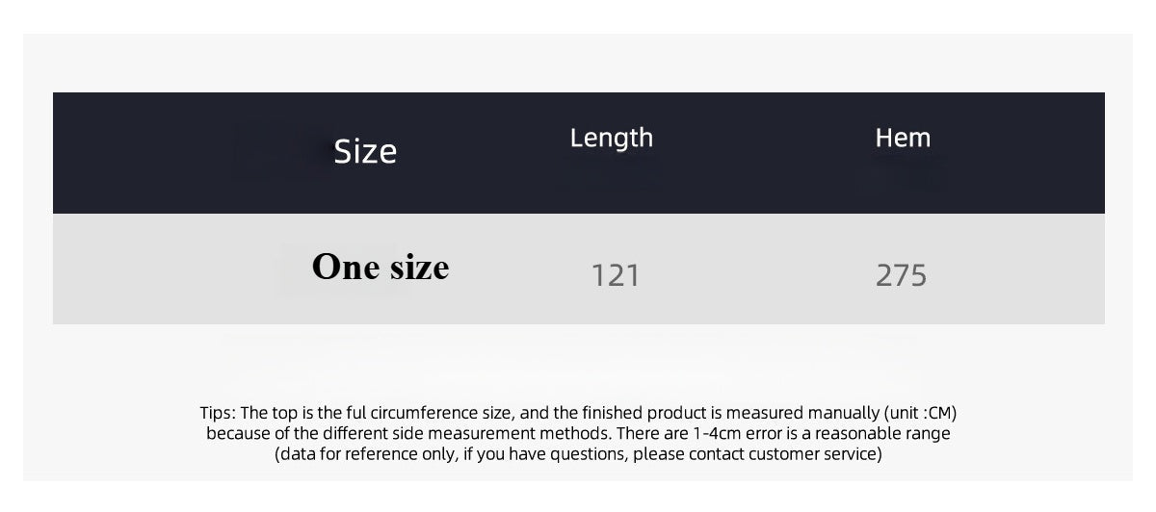Click the Hem column header
Image resolution: width=1156 pixels, height=512 pixels.
(903, 138)
